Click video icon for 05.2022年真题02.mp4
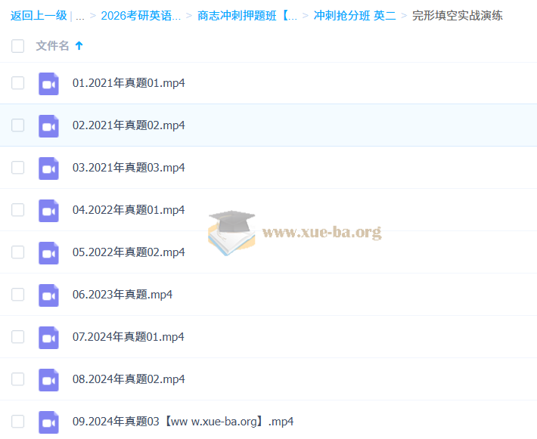 pyautogui.click(x=49, y=252)
